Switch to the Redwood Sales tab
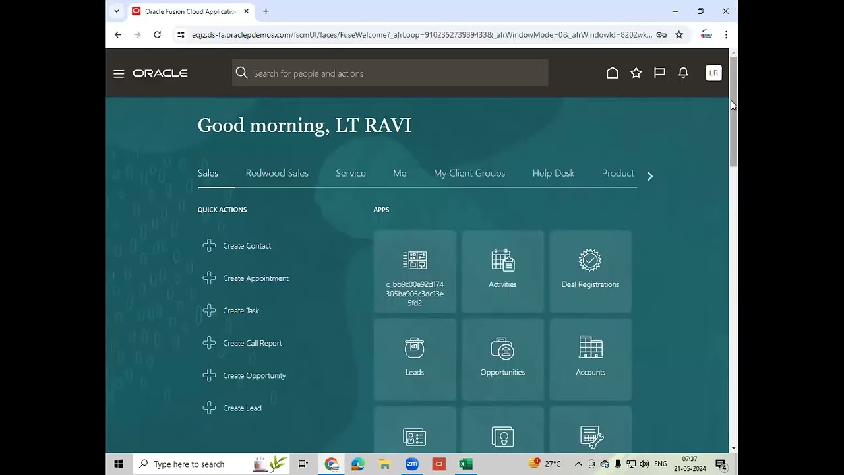This screenshot has width=844, height=475. [277, 173]
